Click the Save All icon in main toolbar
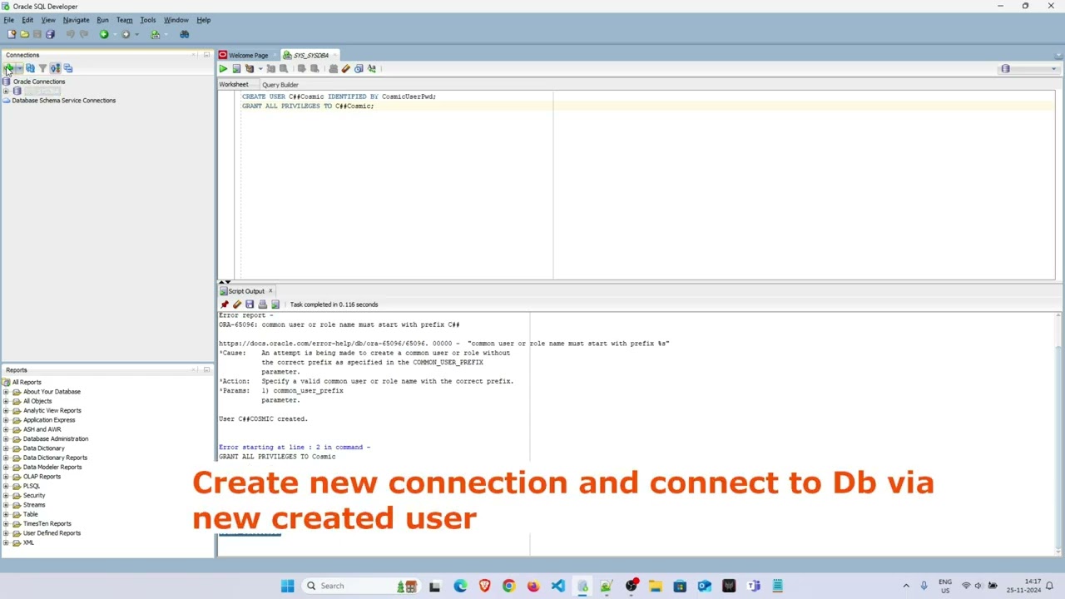This screenshot has width=1065, height=599. (50, 34)
